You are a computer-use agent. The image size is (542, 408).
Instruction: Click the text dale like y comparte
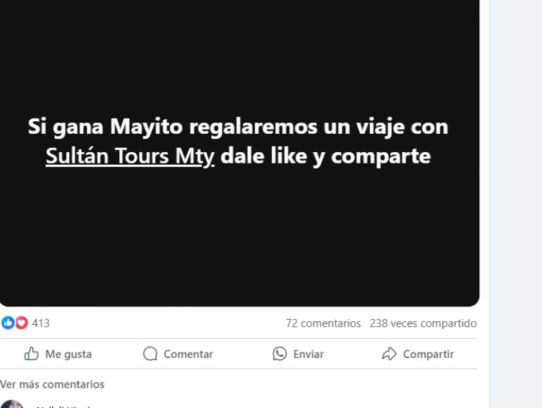pos(325,156)
